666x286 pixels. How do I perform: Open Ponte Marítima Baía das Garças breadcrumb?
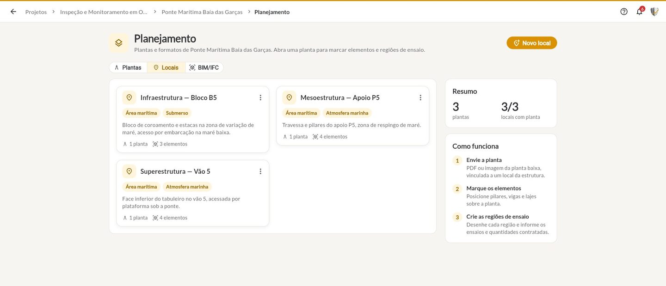point(202,12)
